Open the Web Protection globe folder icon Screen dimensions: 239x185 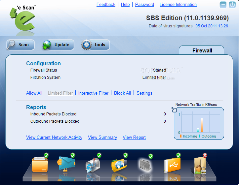pyautogui.click(x=119, y=165)
